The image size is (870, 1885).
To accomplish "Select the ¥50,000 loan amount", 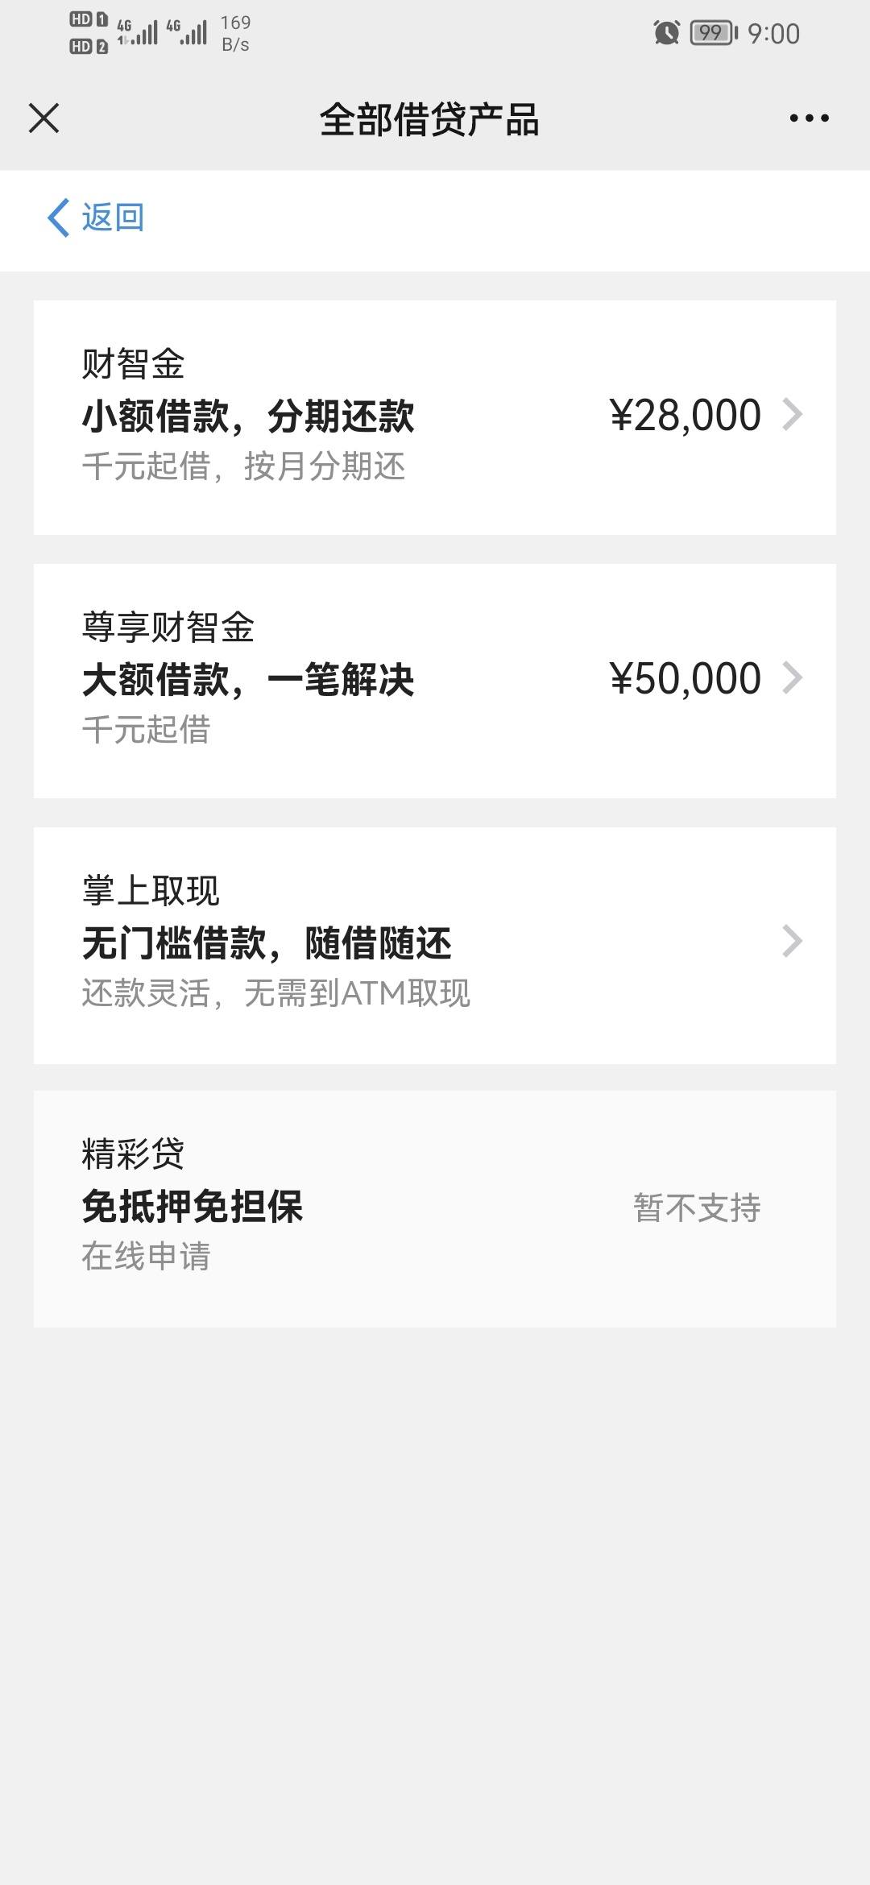I will pyautogui.click(x=686, y=679).
